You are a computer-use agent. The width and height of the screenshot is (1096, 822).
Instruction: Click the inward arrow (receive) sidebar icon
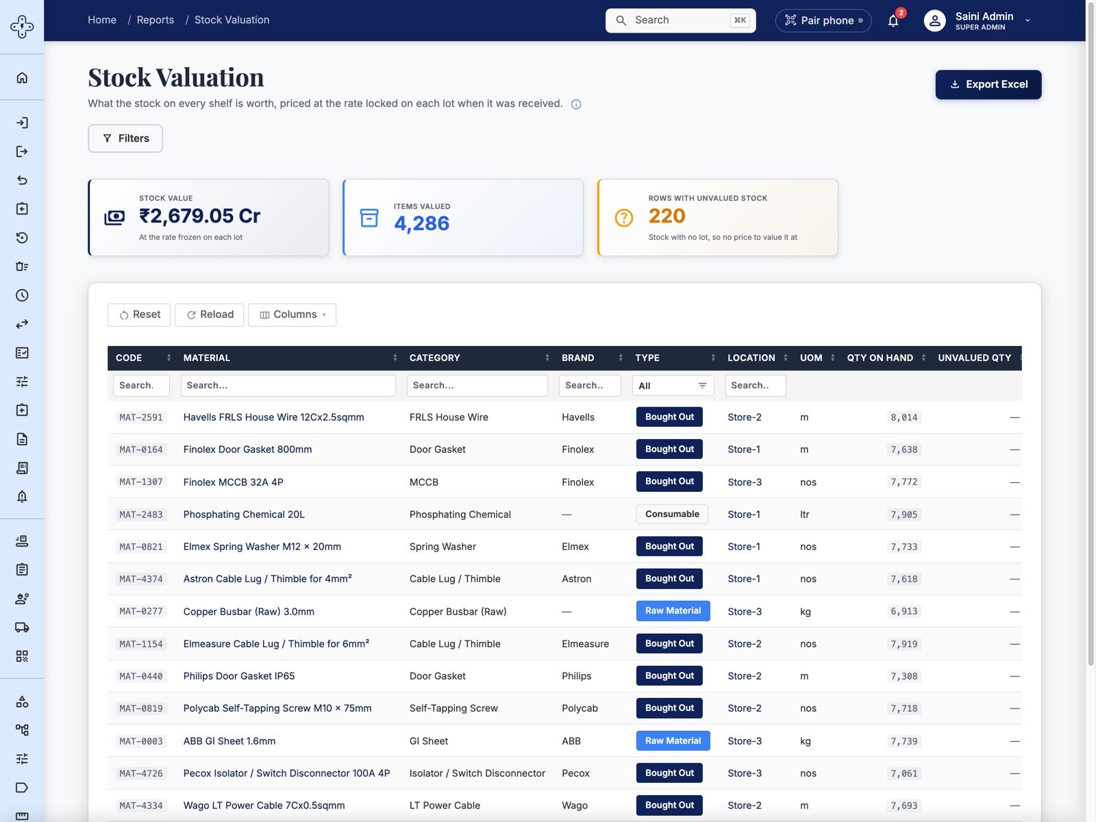tap(22, 123)
